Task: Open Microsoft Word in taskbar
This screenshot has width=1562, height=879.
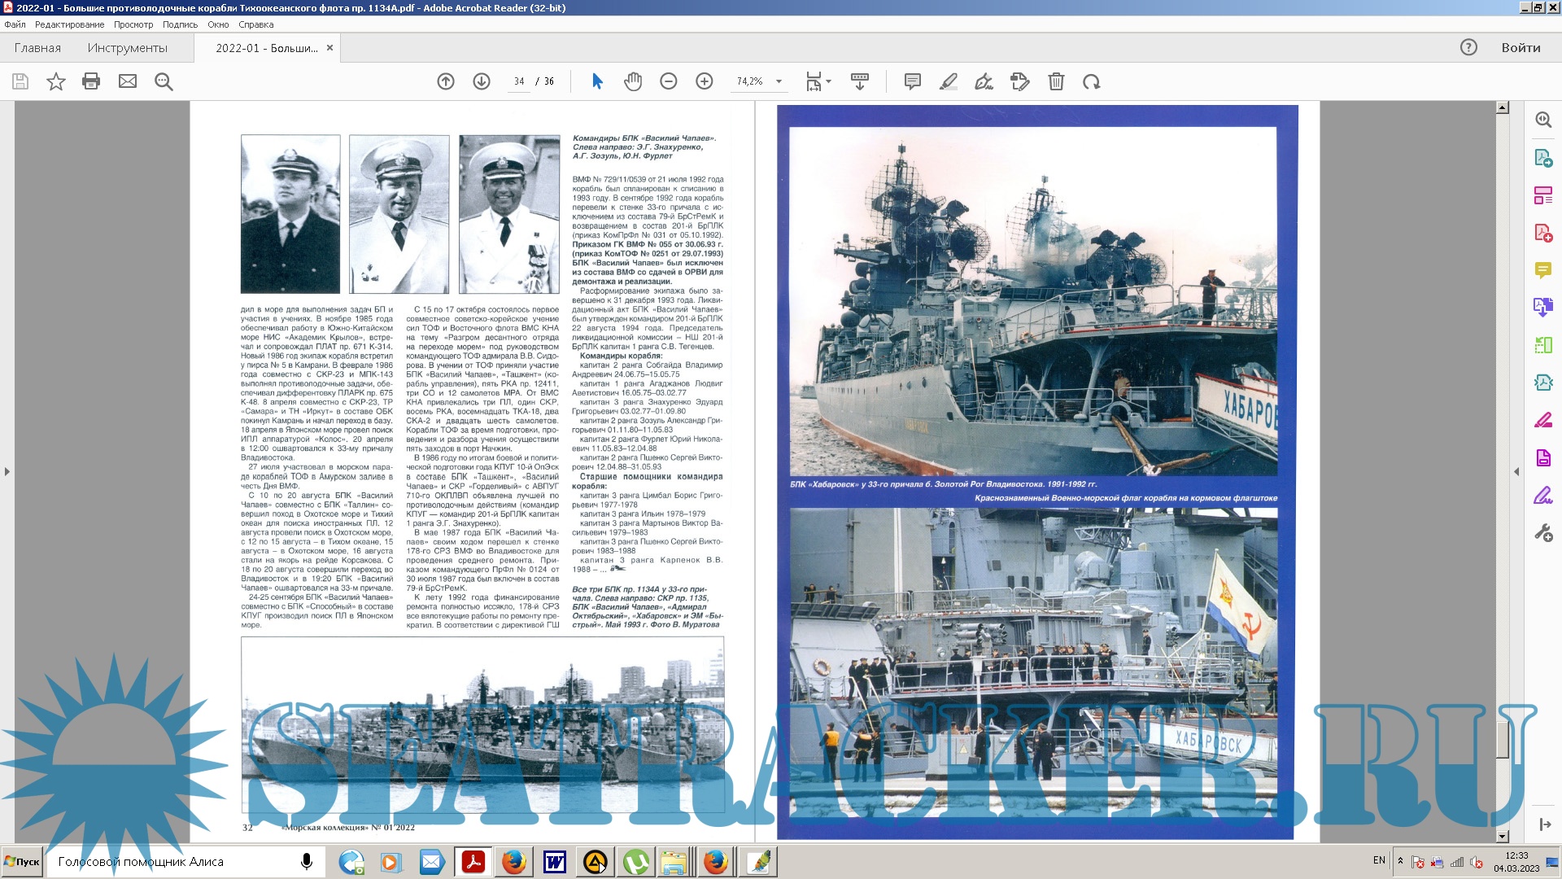Action: click(555, 862)
